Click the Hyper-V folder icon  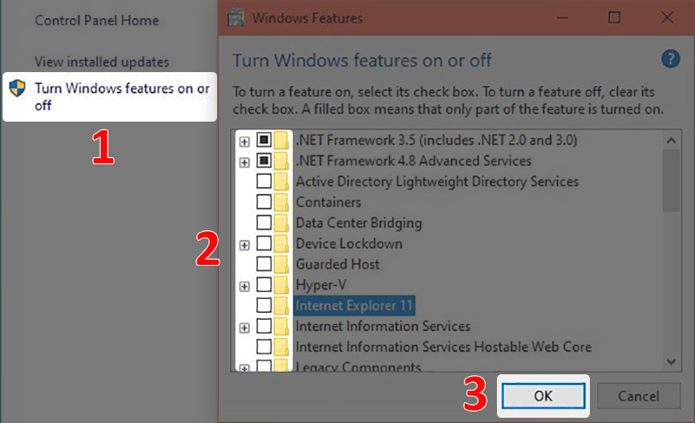pos(281,285)
